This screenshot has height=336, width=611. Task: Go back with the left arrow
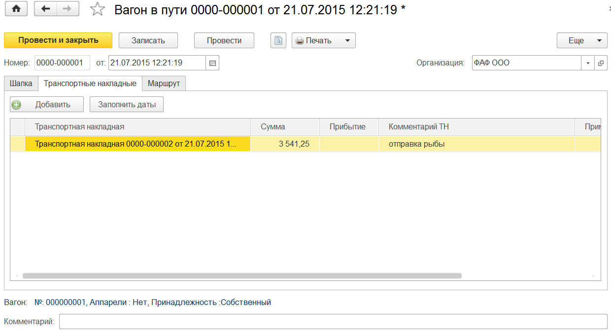coord(45,9)
